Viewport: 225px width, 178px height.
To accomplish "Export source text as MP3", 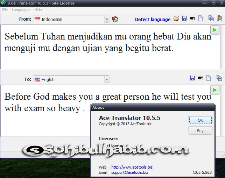I will (192, 18).
